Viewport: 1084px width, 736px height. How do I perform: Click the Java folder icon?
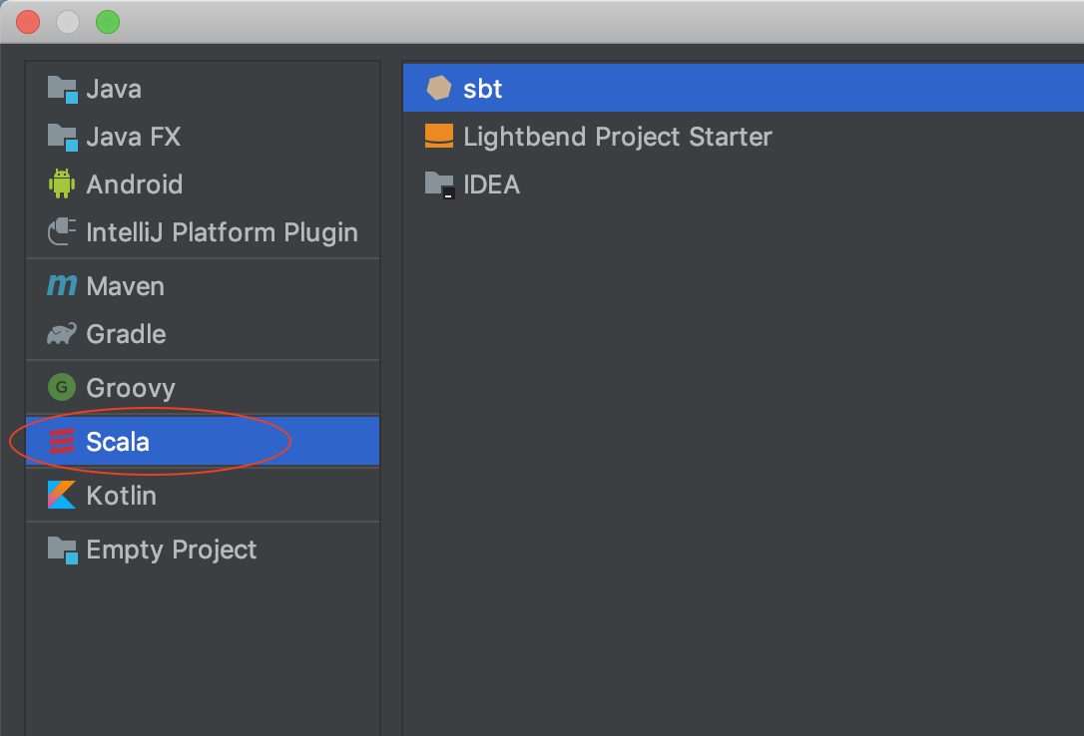62,89
